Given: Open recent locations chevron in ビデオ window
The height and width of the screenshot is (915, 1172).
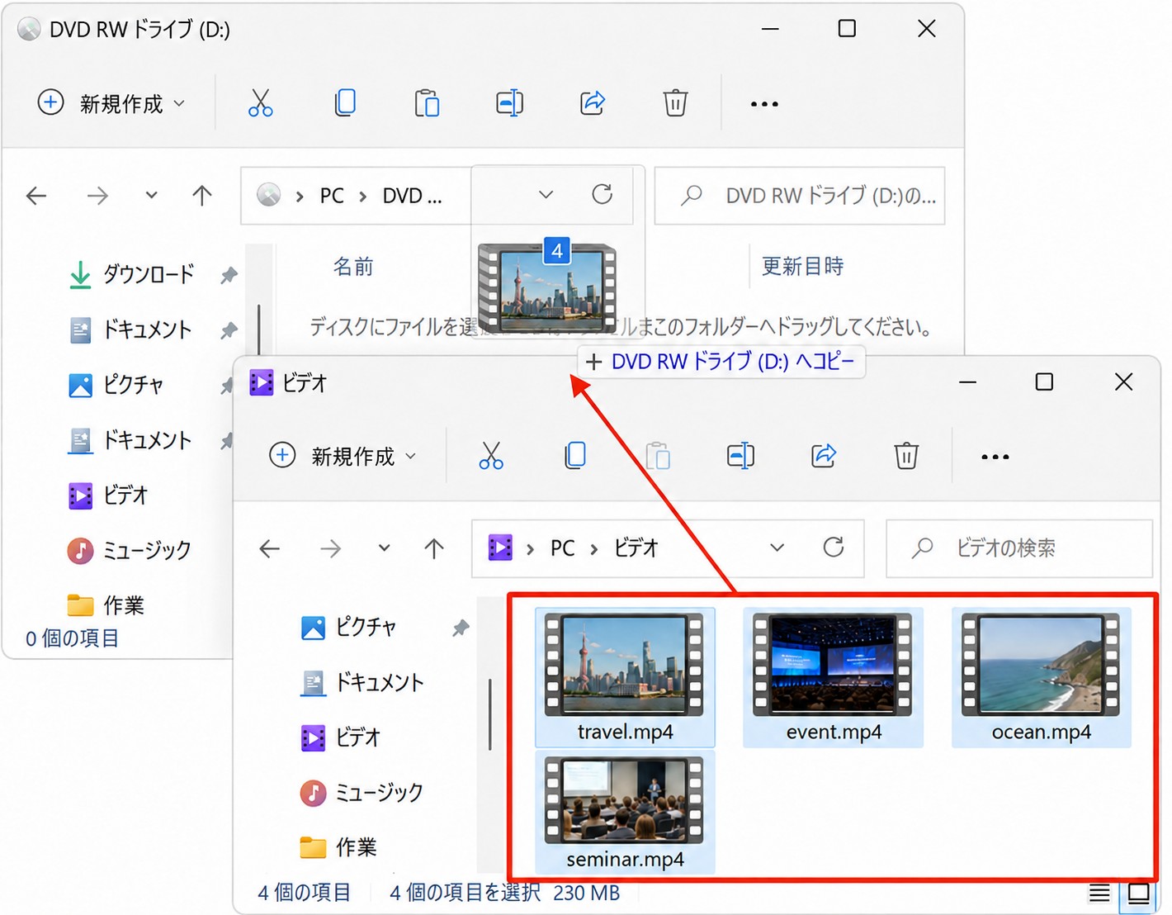Looking at the screenshot, I should point(385,548).
